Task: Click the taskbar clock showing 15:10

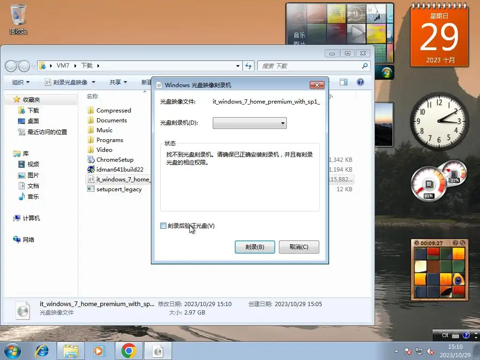Action: [x=455, y=351]
